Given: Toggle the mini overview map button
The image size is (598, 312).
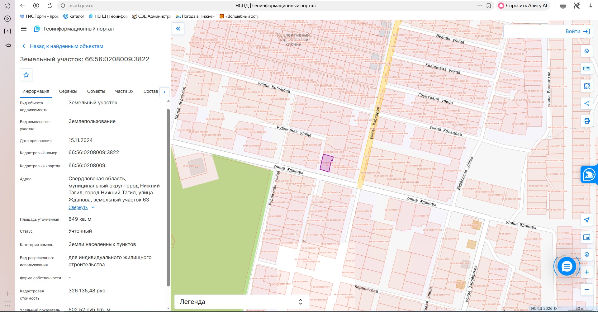Looking at the screenshot, I should [586, 237].
